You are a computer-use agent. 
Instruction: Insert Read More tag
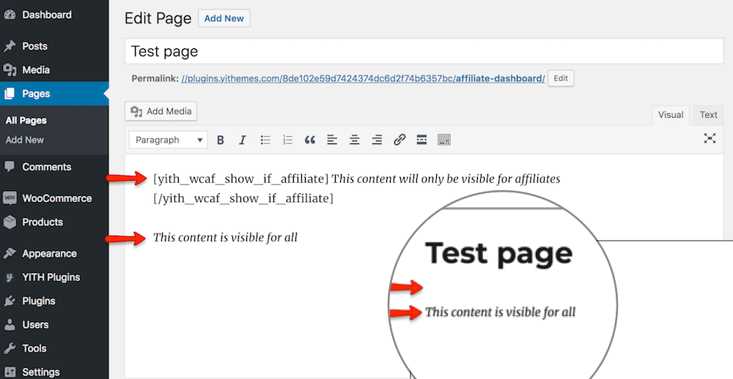[x=421, y=140]
